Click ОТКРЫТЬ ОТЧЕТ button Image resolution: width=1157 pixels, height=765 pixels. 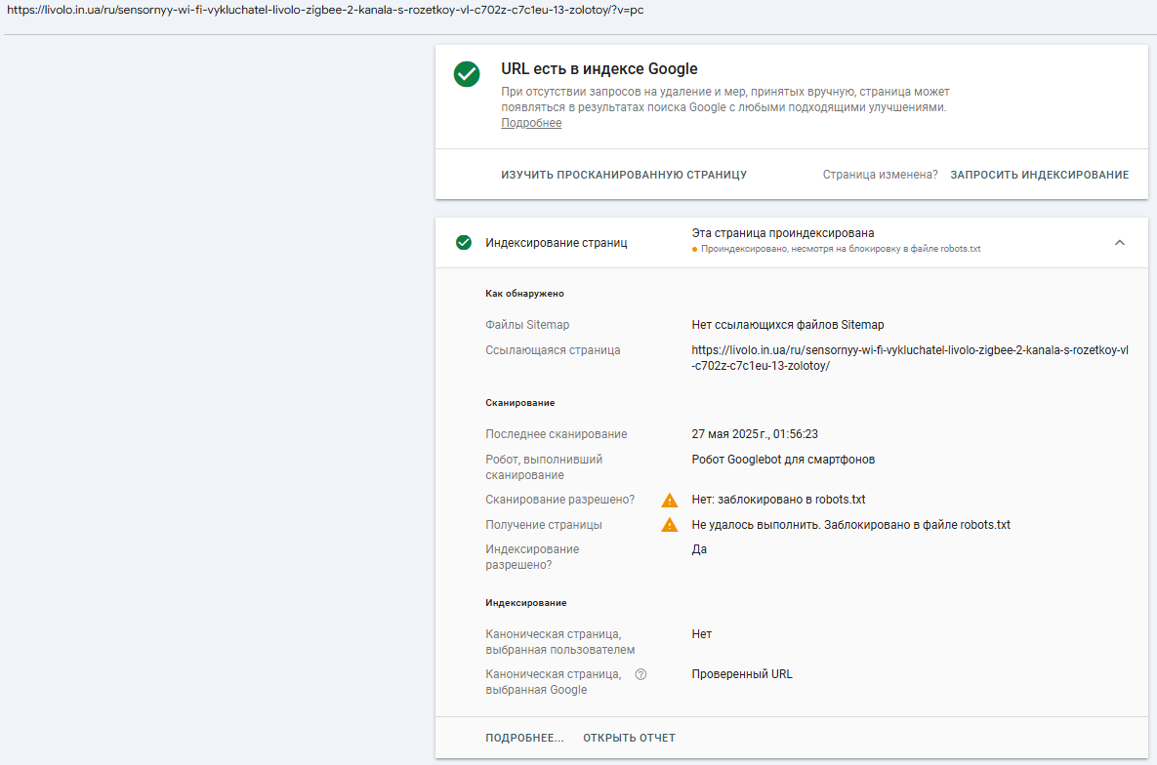click(630, 738)
